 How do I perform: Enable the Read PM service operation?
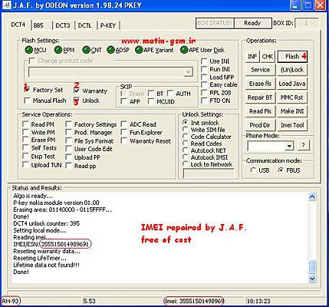25,124
